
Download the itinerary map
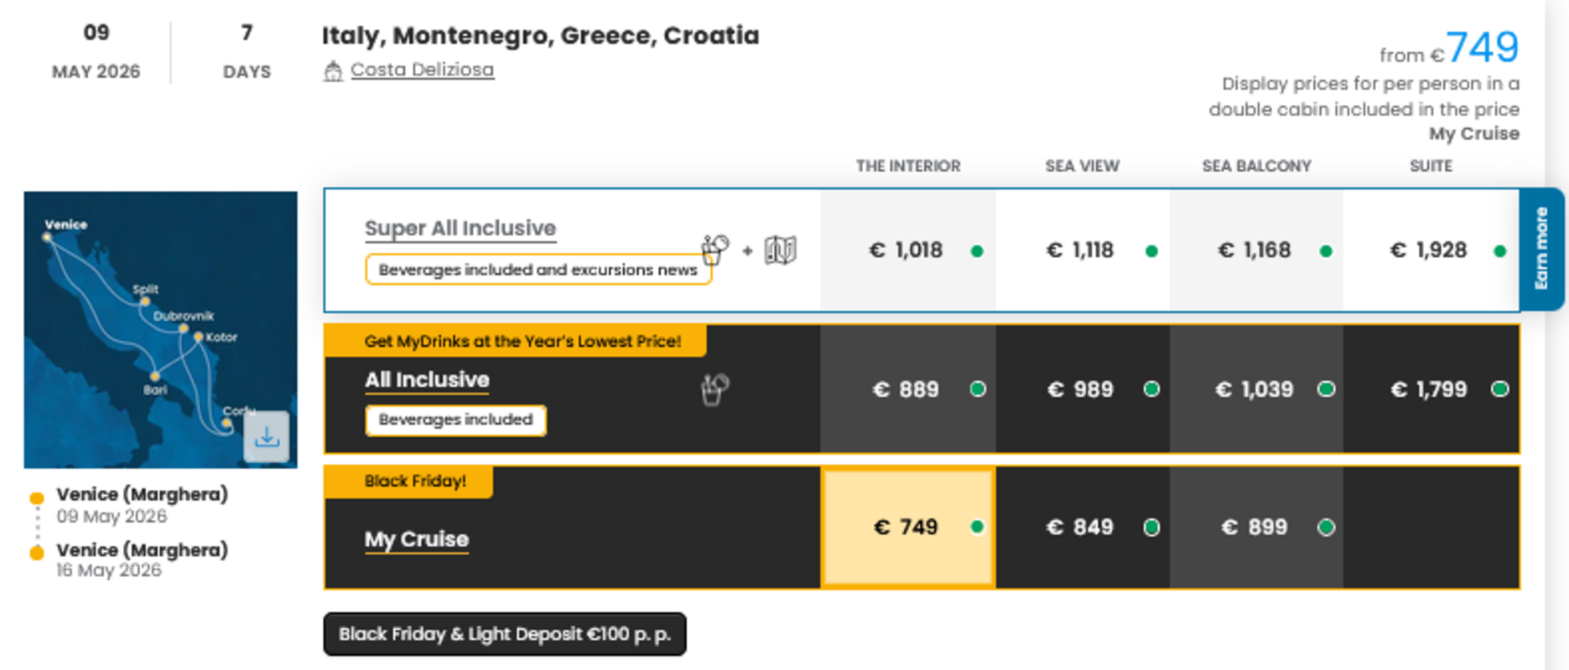[267, 436]
